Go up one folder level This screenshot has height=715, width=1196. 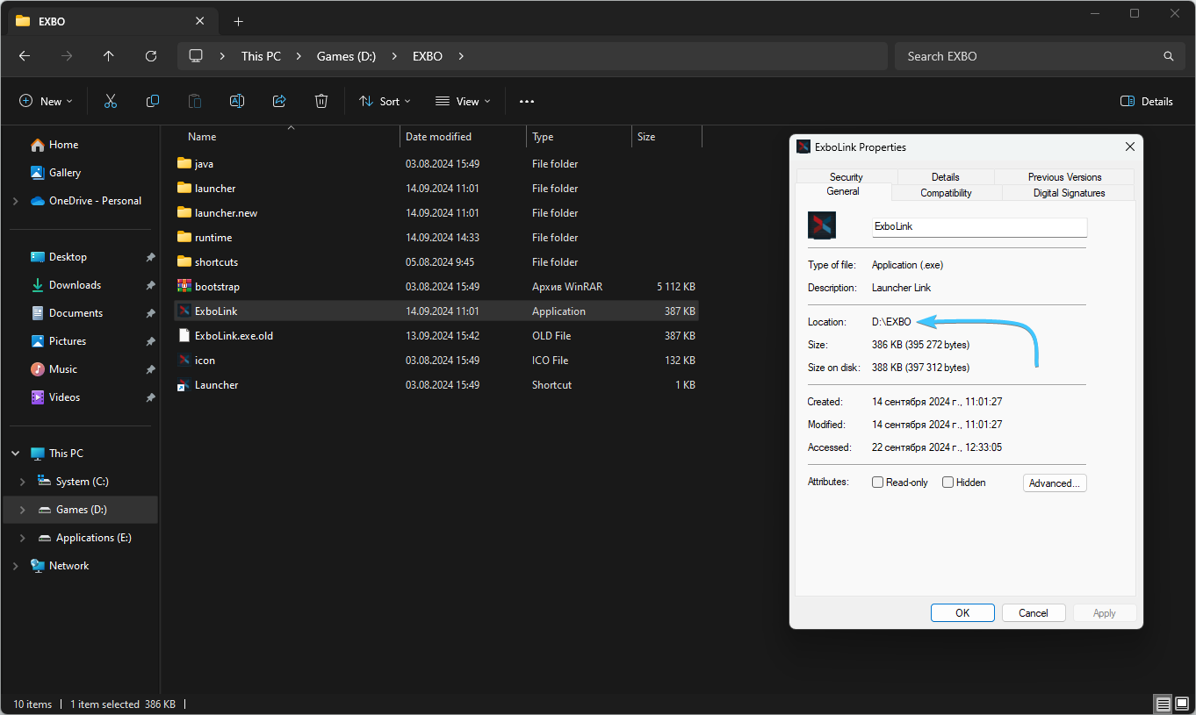click(109, 56)
